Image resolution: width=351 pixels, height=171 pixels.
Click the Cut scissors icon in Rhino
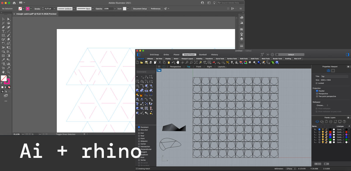(160, 63)
